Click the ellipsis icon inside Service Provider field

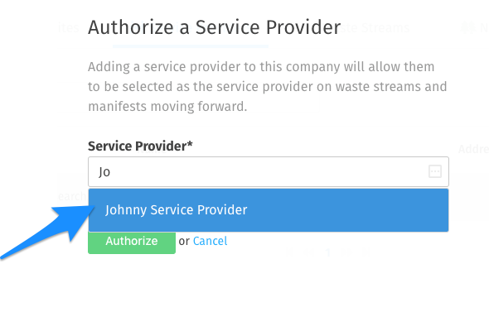pyautogui.click(x=435, y=171)
